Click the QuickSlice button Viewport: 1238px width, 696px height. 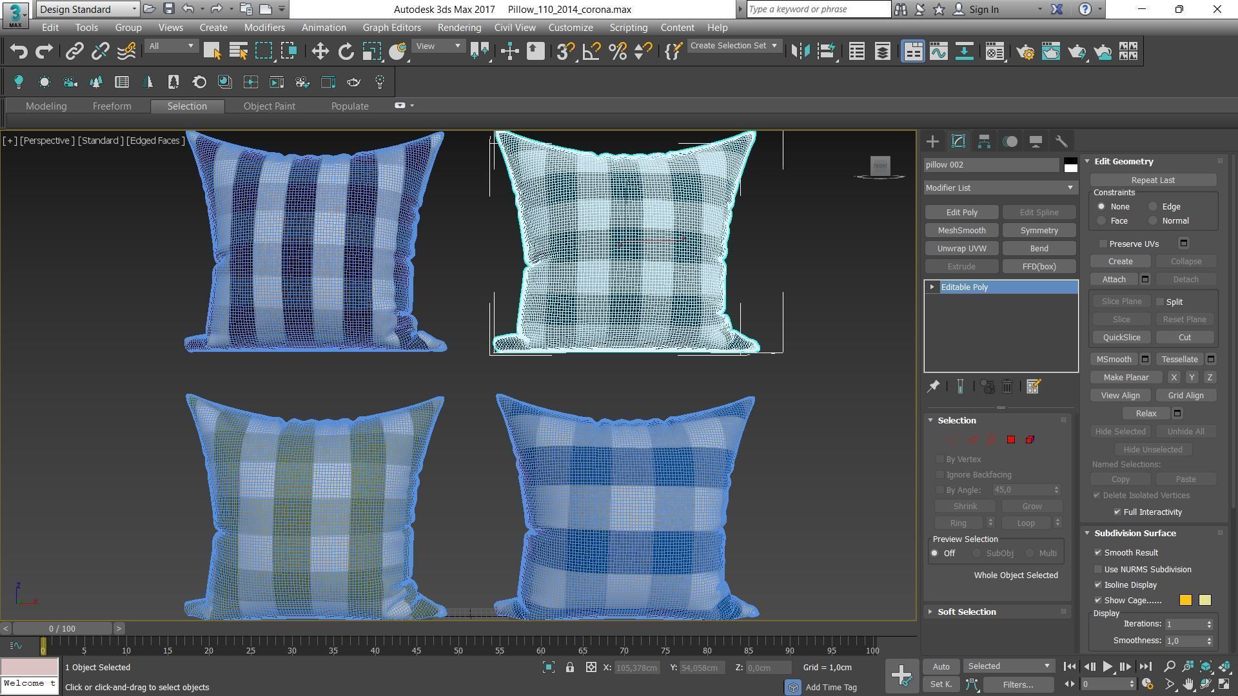pyautogui.click(x=1121, y=337)
